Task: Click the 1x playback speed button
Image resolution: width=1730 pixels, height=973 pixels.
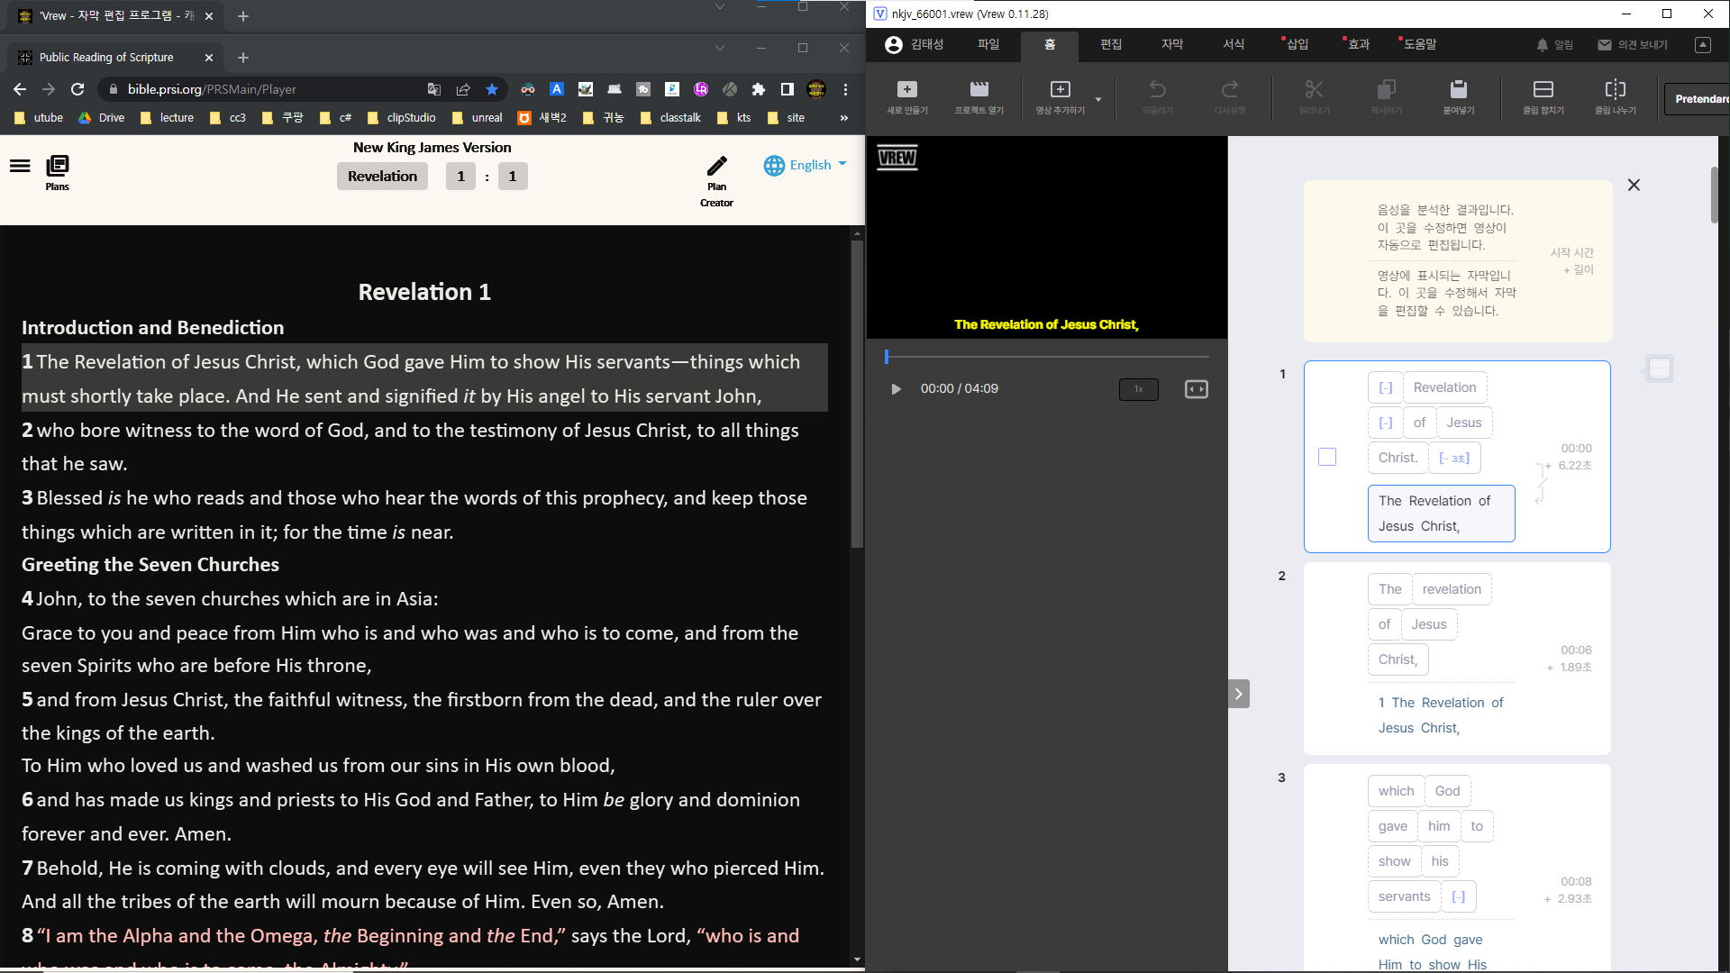Action: tap(1138, 389)
